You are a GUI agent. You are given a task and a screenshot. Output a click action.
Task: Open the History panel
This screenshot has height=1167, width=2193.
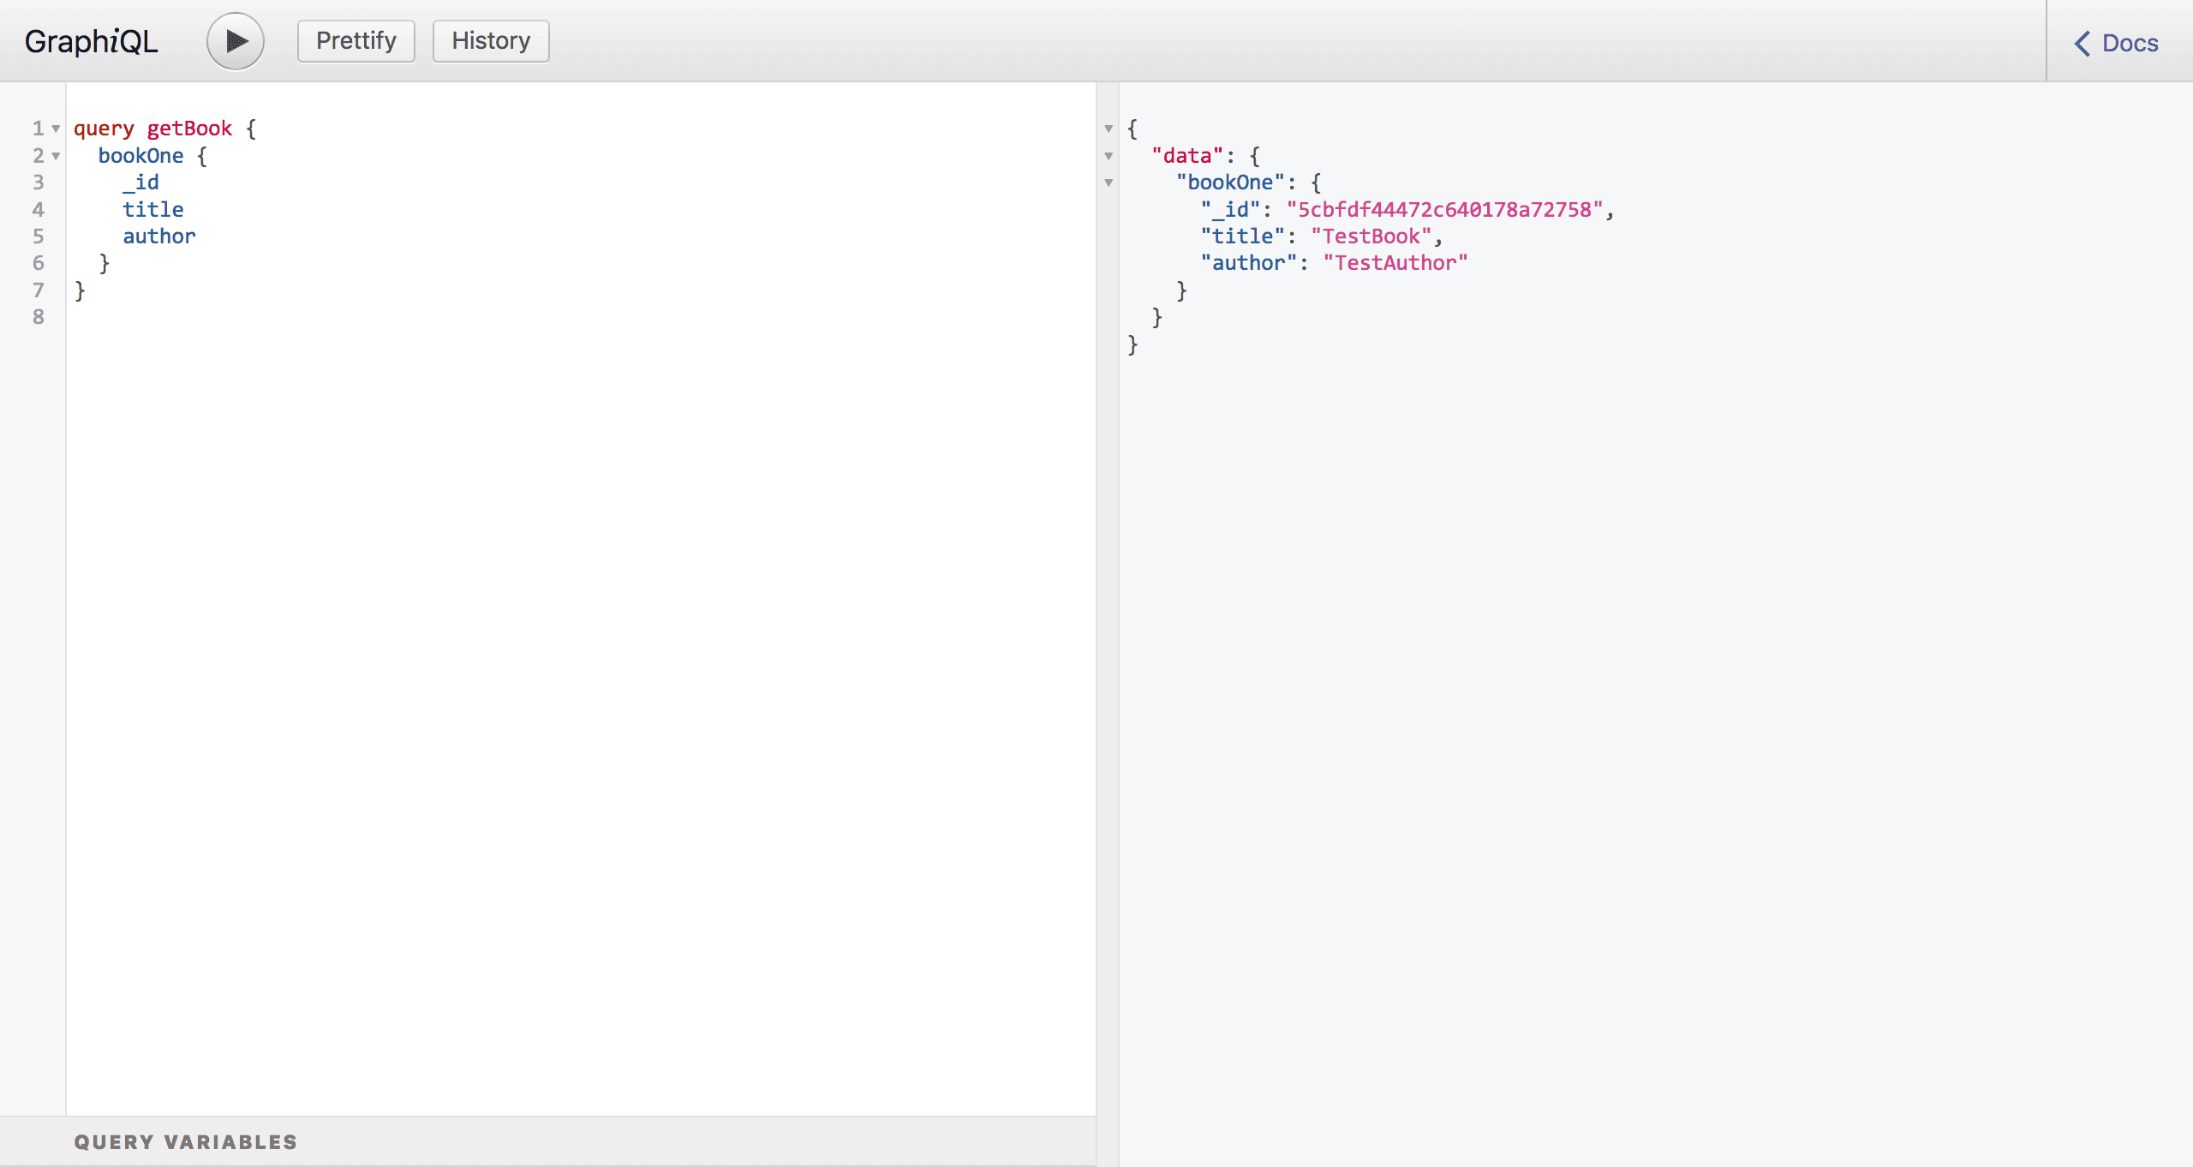pyautogui.click(x=491, y=41)
